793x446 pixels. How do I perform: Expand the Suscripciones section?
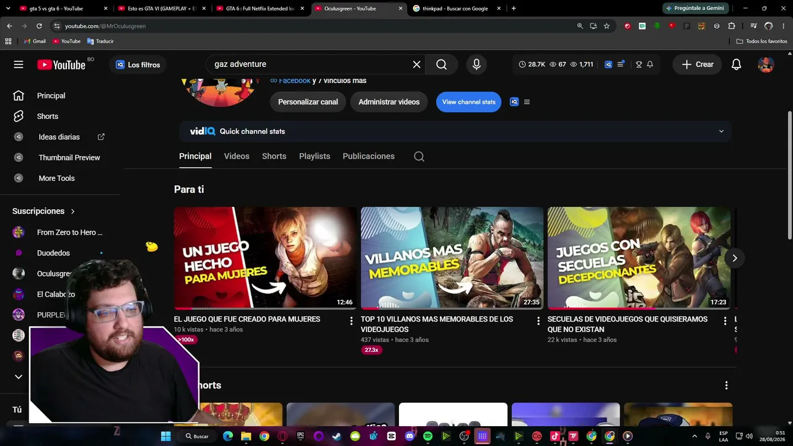tap(43, 211)
